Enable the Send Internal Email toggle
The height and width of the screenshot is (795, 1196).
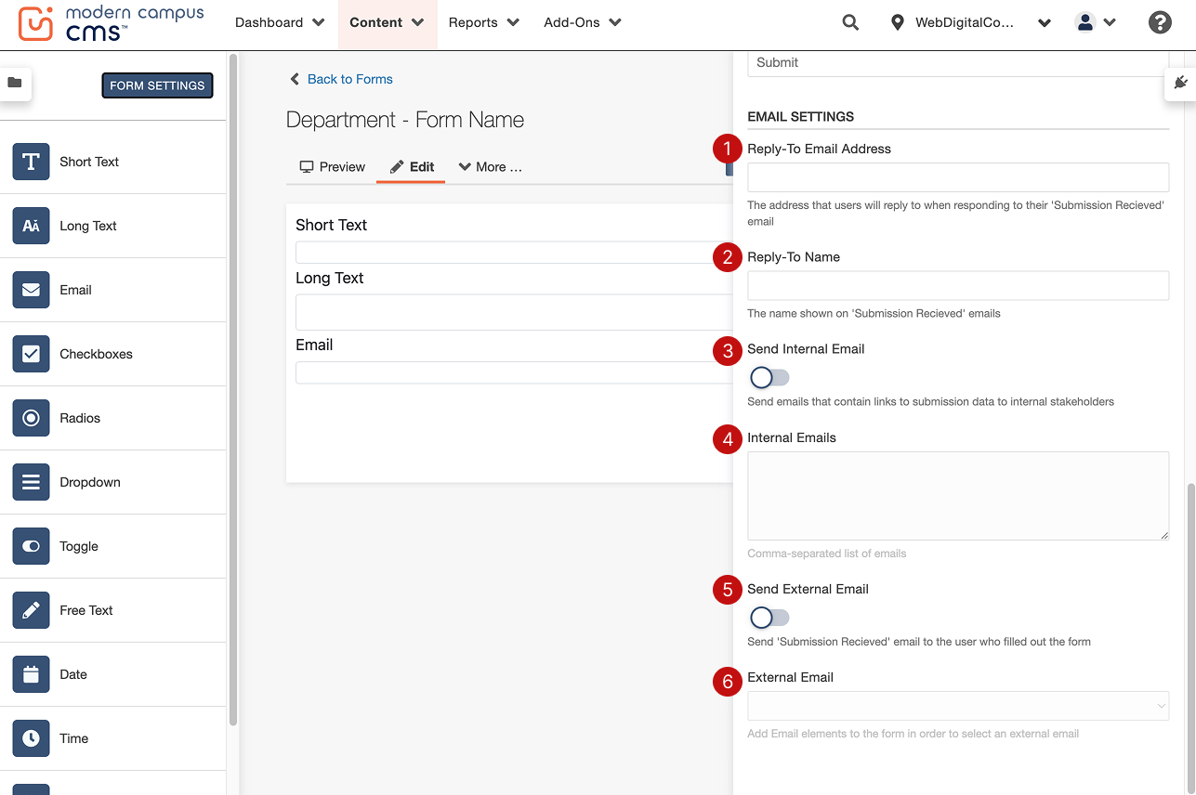click(769, 377)
